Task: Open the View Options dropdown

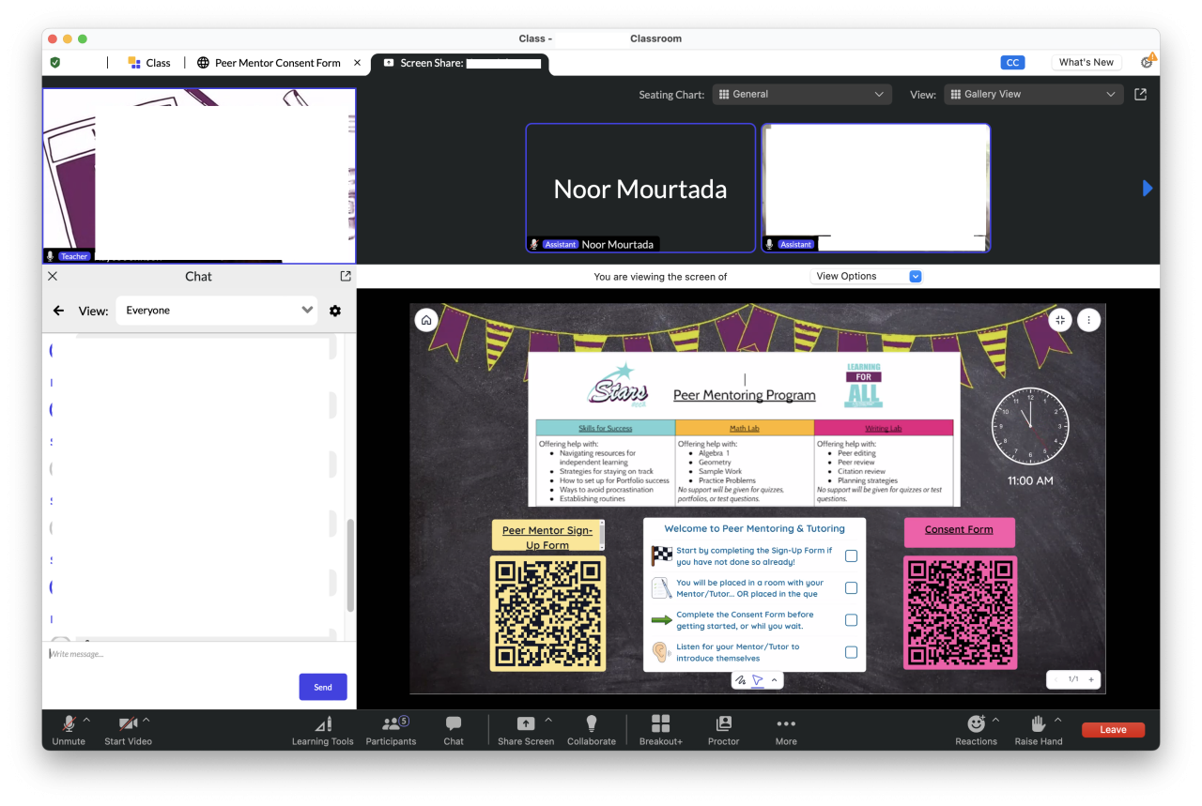Action: tap(867, 276)
